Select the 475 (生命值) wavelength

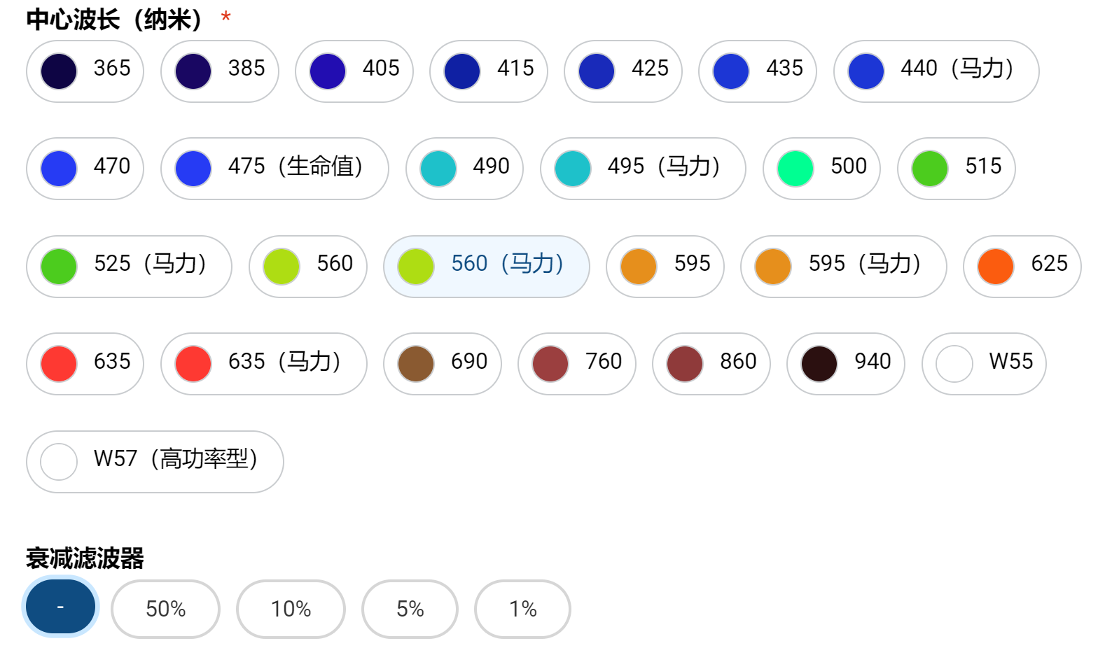(x=274, y=169)
